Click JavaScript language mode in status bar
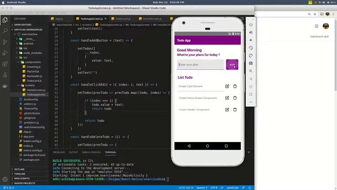 click(232, 188)
